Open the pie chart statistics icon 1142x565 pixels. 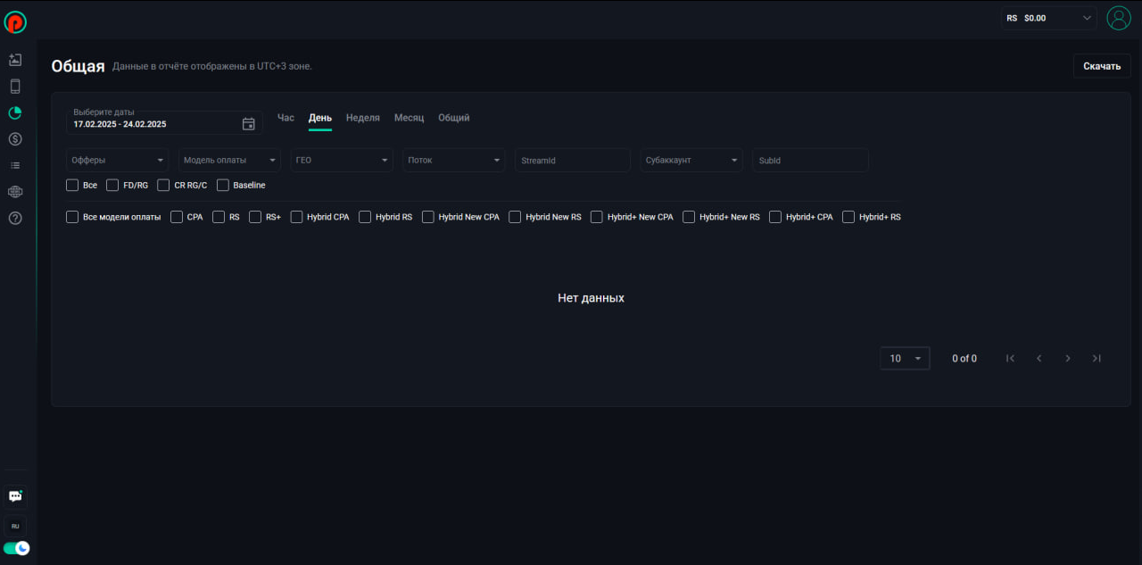[15, 113]
